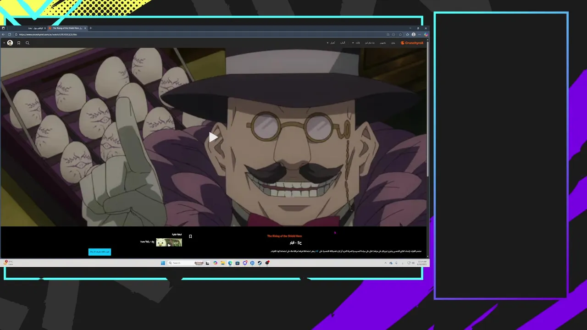This screenshot has height=330, width=587.
Task: Open a new browser tab
Action: (90, 28)
